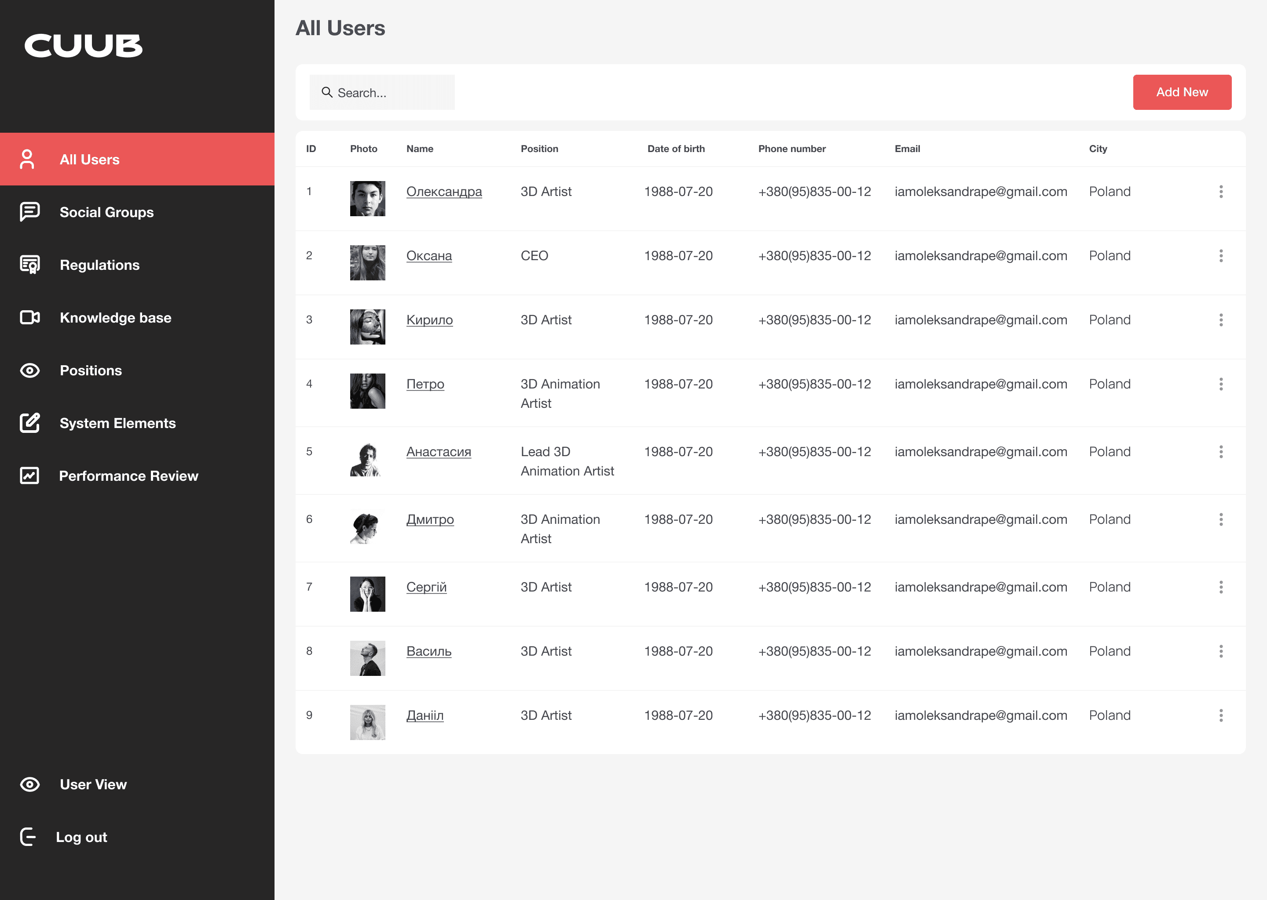Click the CUUB logo
1267x900 pixels.
click(x=84, y=45)
